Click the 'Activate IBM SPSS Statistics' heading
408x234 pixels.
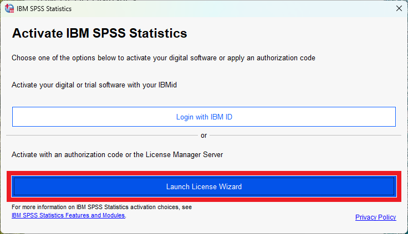click(x=99, y=33)
